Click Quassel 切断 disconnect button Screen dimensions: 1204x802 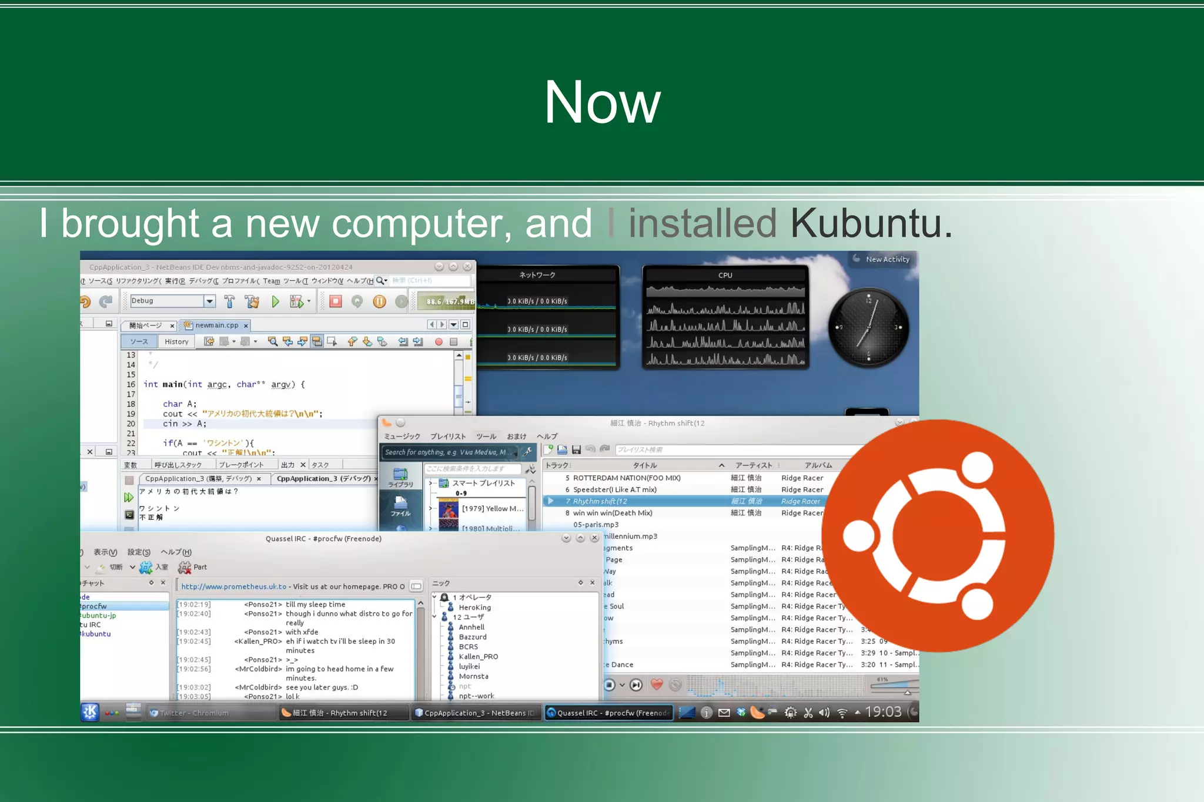(109, 567)
